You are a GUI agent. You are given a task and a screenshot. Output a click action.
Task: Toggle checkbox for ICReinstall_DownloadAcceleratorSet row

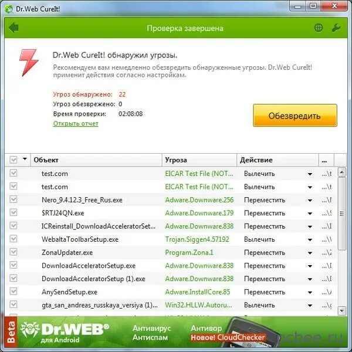click(13, 226)
